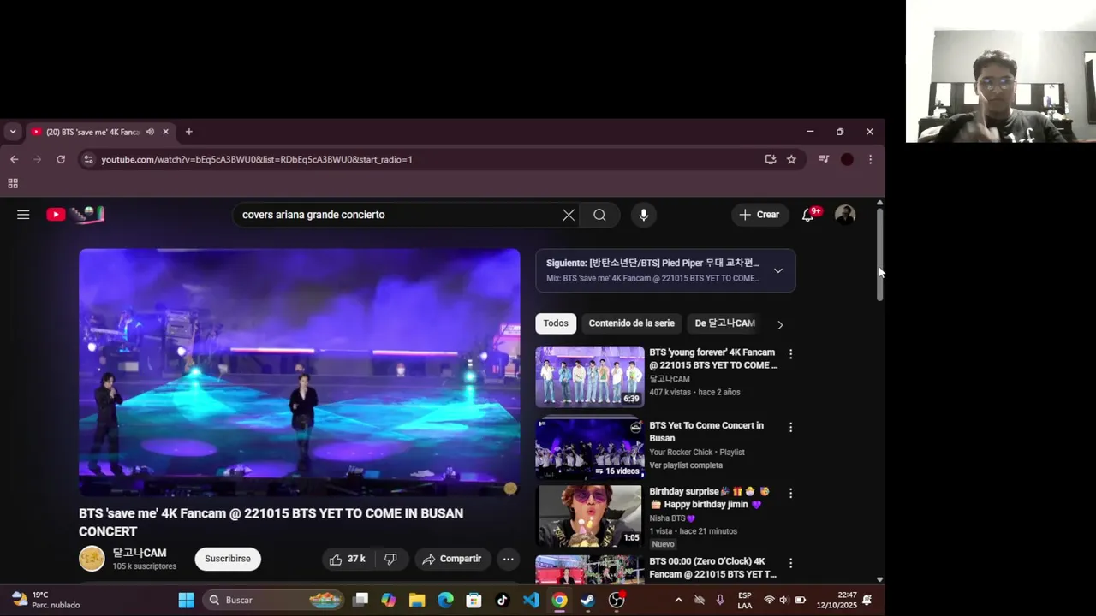Viewport: 1096px width, 616px height.
Task: Show hidden system tray icons chevron
Action: point(678,600)
